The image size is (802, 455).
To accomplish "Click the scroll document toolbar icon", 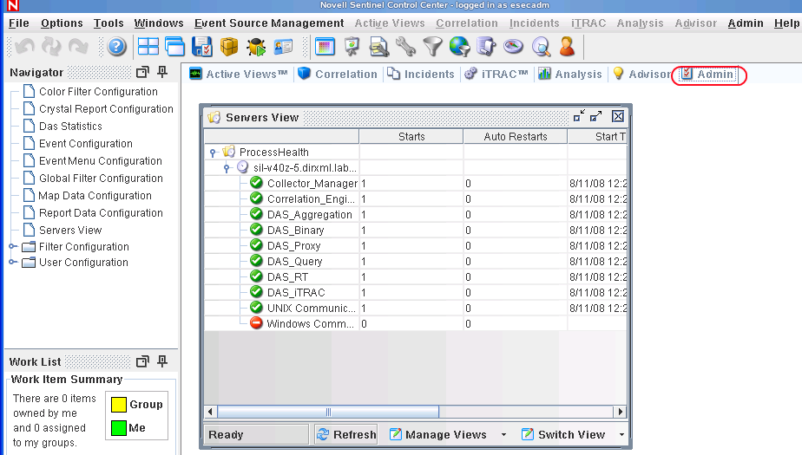I will (486, 47).
